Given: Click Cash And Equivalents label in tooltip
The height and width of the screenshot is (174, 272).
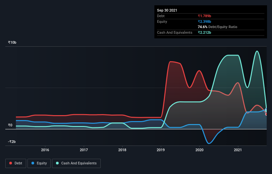Looking at the screenshot, I should (x=175, y=32).
